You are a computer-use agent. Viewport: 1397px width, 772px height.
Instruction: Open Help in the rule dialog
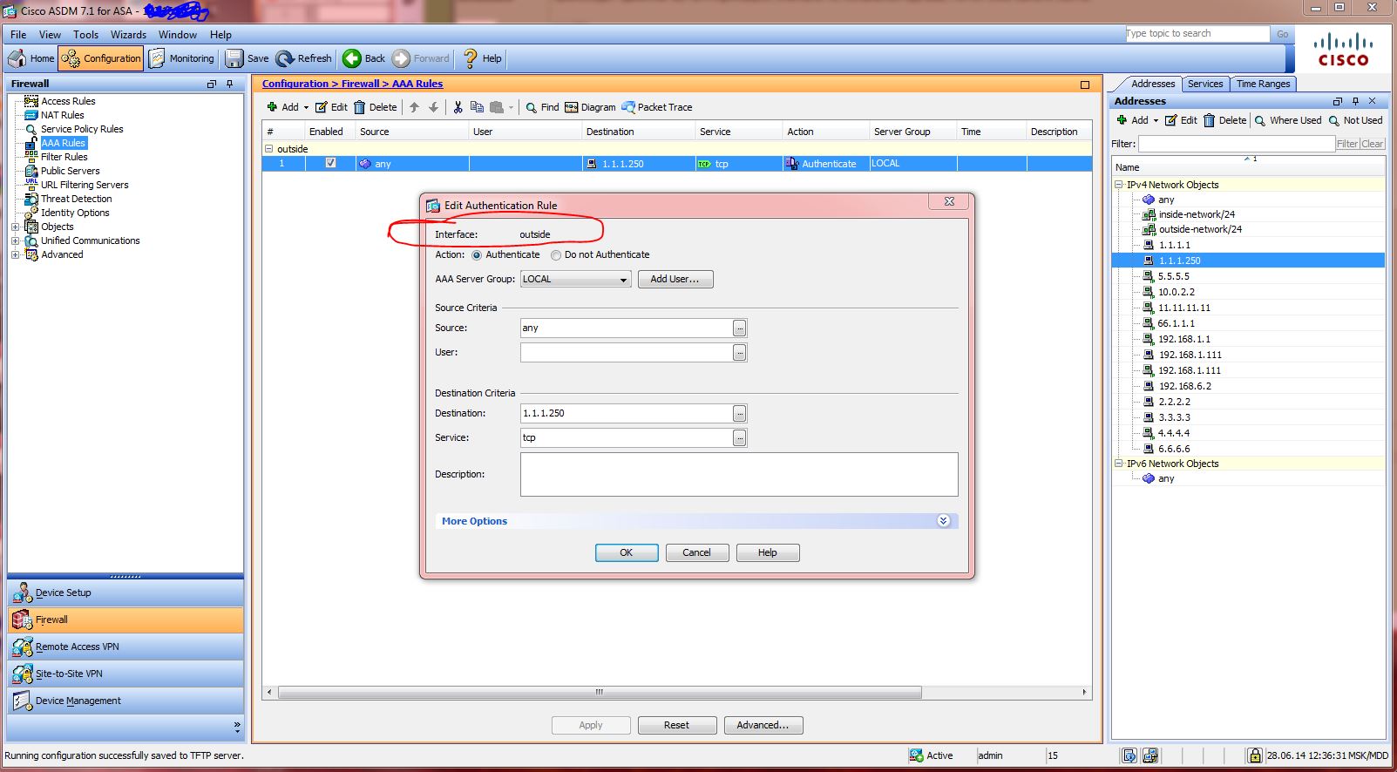[x=768, y=552]
